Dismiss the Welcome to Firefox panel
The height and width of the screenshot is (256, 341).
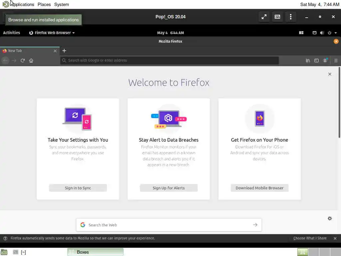click(x=330, y=74)
